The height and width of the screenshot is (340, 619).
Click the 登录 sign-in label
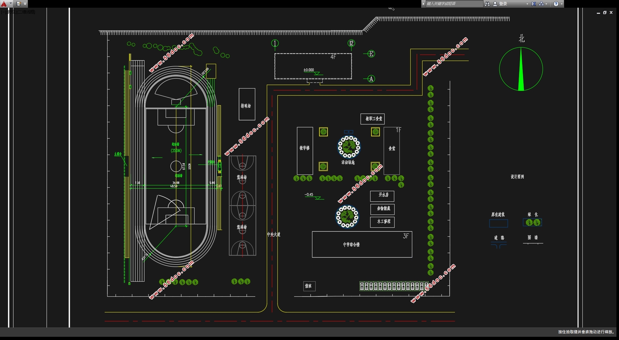tap(503, 4)
